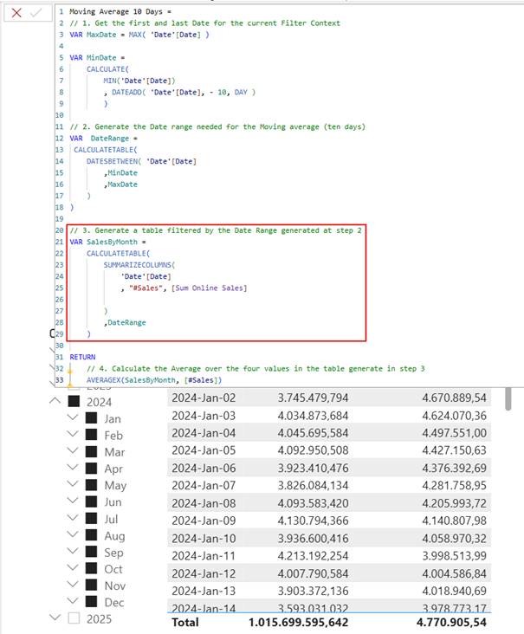Expand the Feb month node
Image resolution: width=524 pixels, height=634 pixels.
point(73,434)
